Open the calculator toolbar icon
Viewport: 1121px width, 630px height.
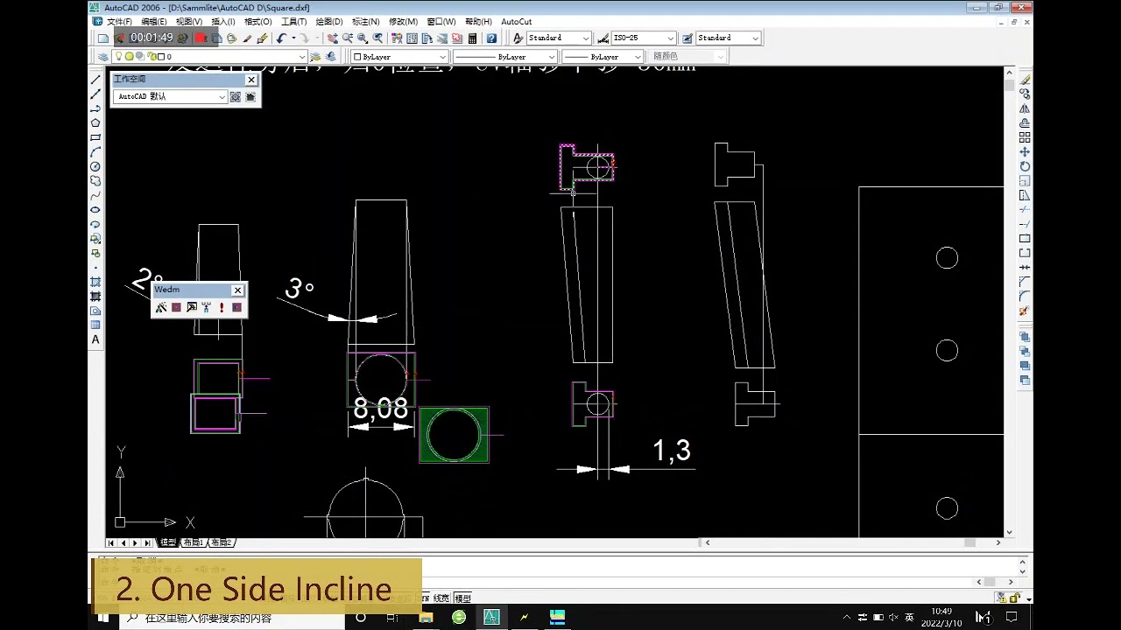(x=473, y=38)
